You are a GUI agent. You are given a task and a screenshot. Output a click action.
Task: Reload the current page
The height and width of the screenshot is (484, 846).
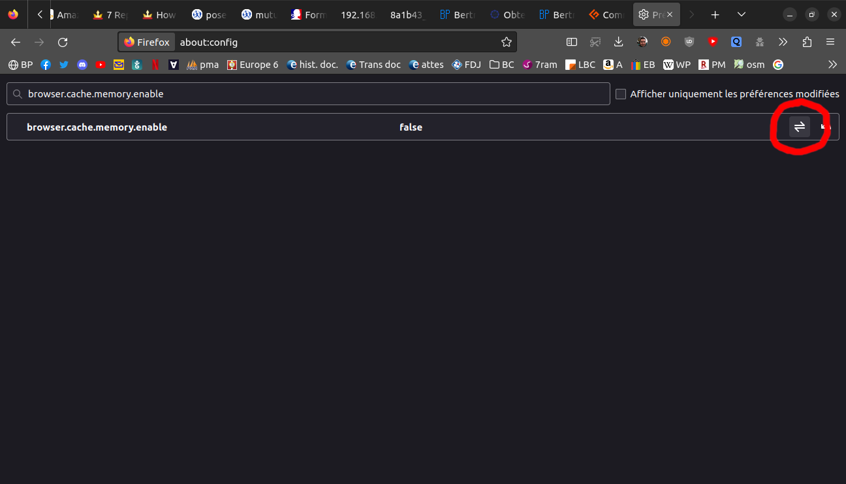pyautogui.click(x=63, y=42)
